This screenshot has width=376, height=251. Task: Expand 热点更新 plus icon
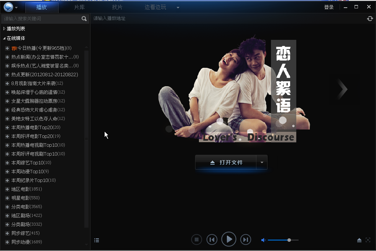pyautogui.click(x=7, y=75)
